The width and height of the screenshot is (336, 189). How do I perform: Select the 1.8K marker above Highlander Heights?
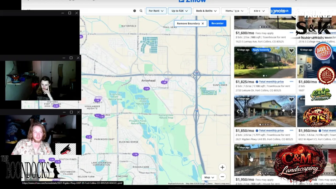pyautogui.click(x=98, y=100)
